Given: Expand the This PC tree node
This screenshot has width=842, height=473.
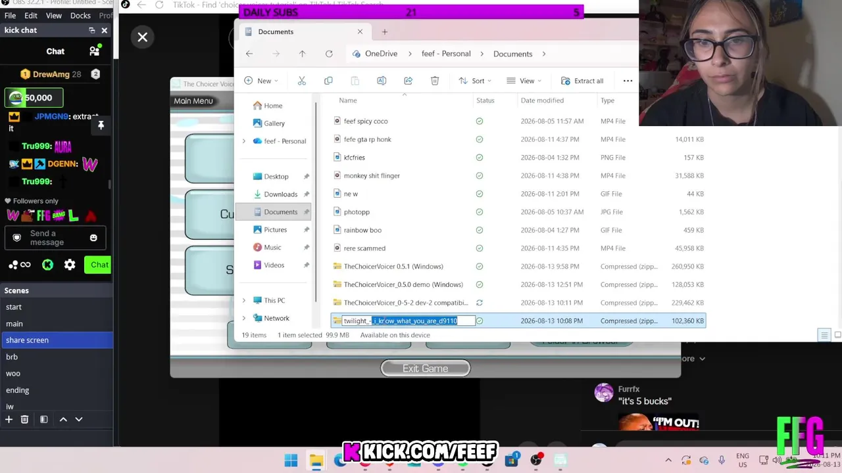Looking at the screenshot, I should pyautogui.click(x=244, y=300).
